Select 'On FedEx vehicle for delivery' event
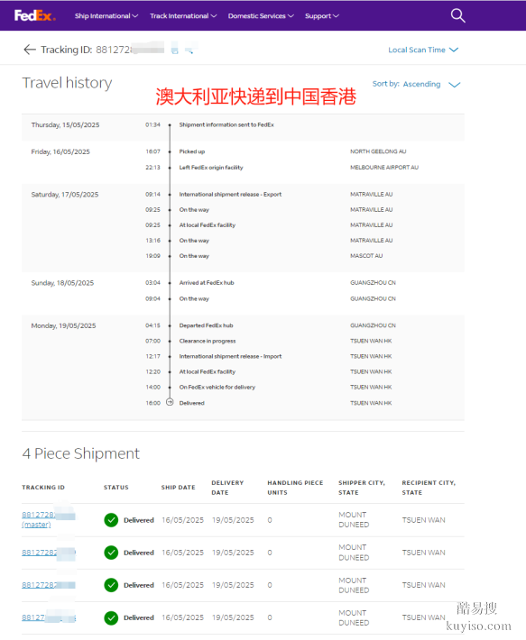The image size is (526, 640). click(x=217, y=387)
